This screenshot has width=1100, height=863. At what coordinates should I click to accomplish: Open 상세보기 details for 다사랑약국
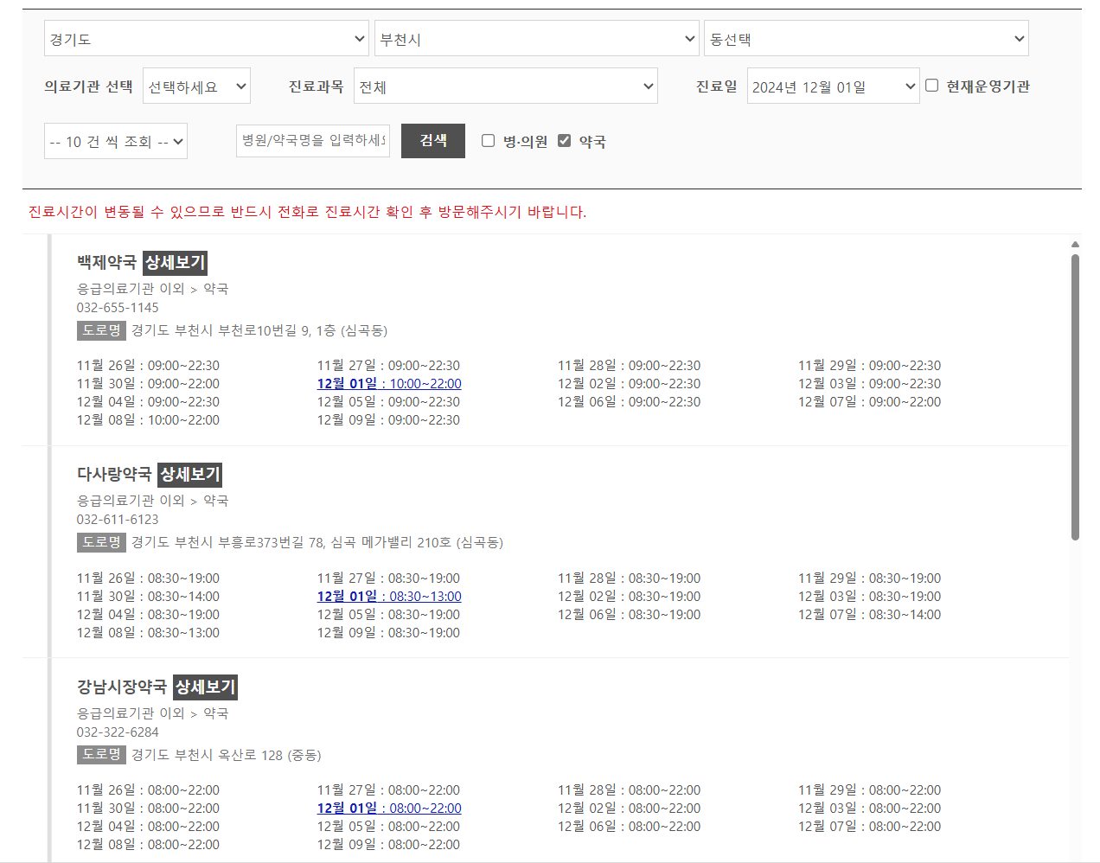[x=189, y=475]
